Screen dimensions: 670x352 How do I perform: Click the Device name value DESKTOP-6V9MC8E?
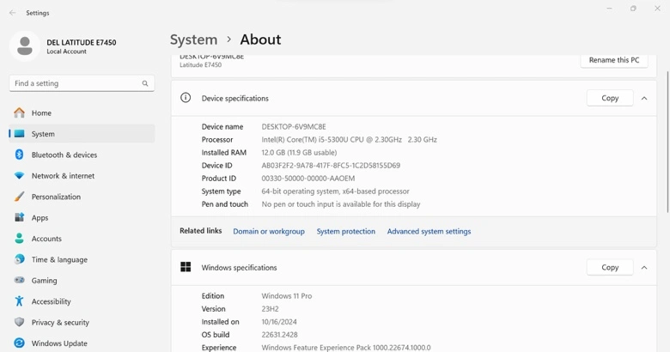(x=294, y=126)
